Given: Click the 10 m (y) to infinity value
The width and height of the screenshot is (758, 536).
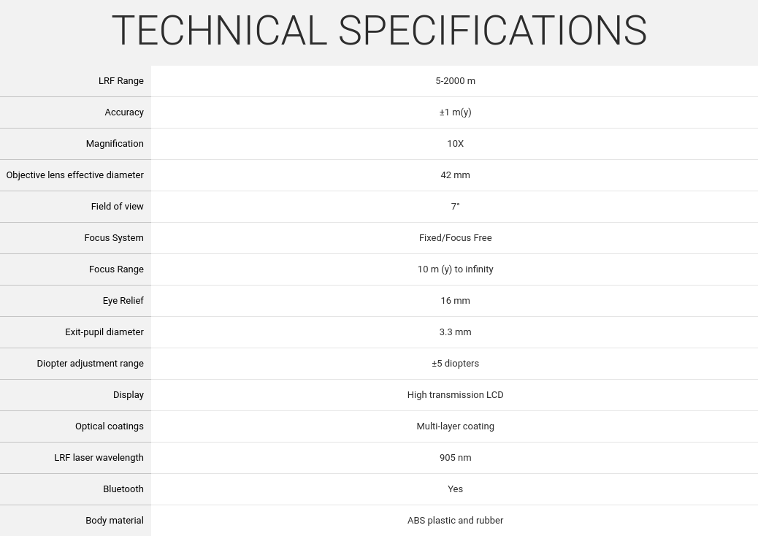Looking at the screenshot, I should [456, 269].
